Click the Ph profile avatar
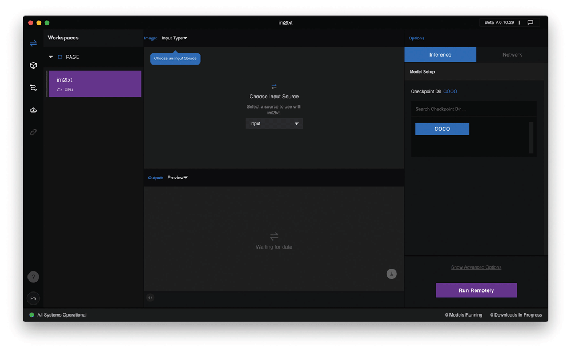The image size is (571, 352). pyautogui.click(x=33, y=298)
